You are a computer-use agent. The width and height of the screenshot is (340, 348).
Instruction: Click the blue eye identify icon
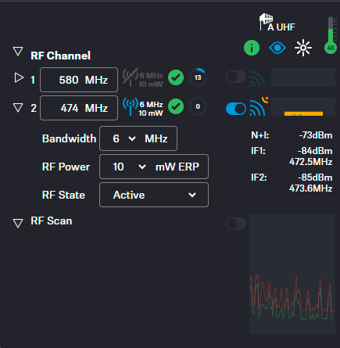pyautogui.click(x=277, y=48)
